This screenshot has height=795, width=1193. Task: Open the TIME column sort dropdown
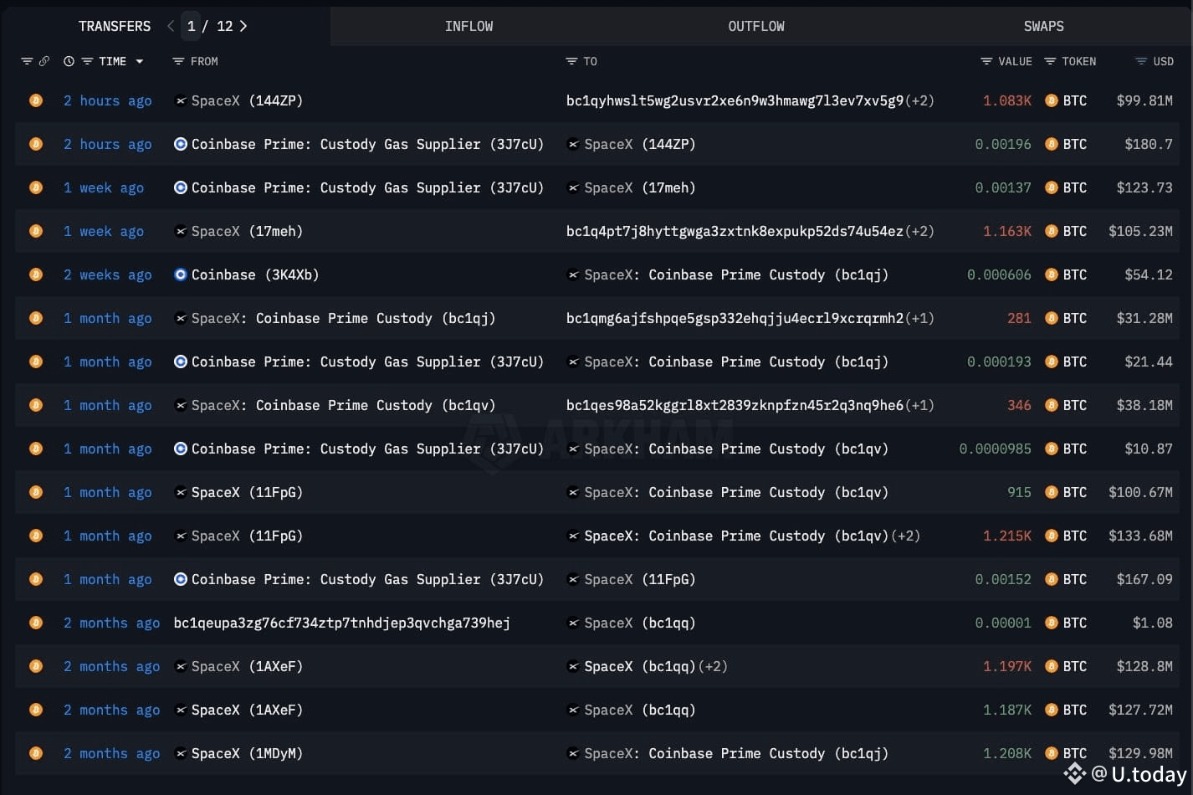point(139,61)
